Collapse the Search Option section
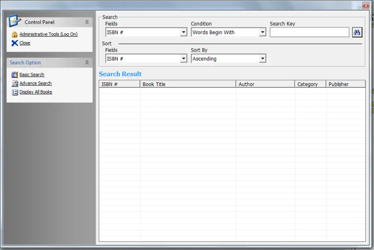Image resolution: width=374 pixels, height=250 pixels. click(x=87, y=62)
